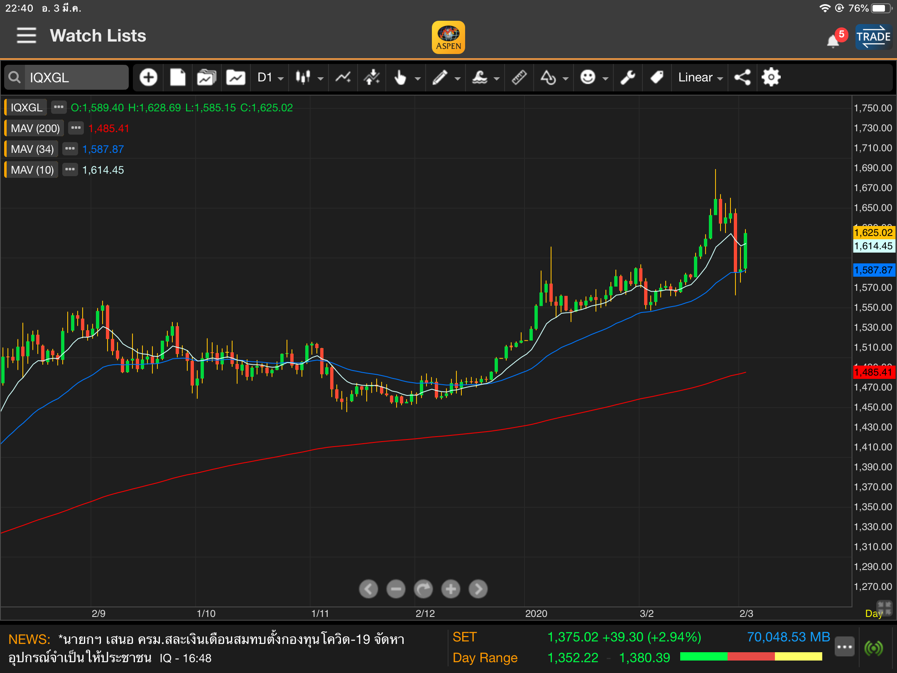The height and width of the screenshot is (673, 897).
Task: Zoom in chart with plus button
Action: click(451, 589)
